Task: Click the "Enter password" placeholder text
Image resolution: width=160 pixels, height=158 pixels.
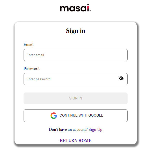Action: click(x=39, y=79)
